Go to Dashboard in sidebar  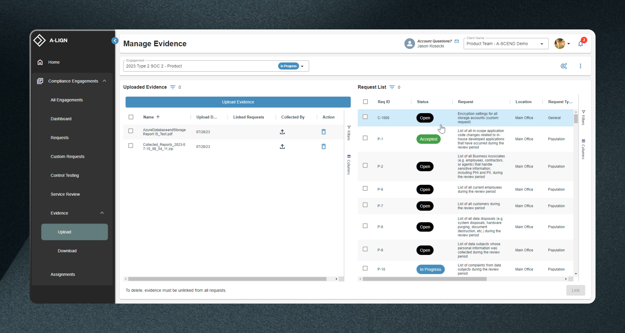pos(61,119)
